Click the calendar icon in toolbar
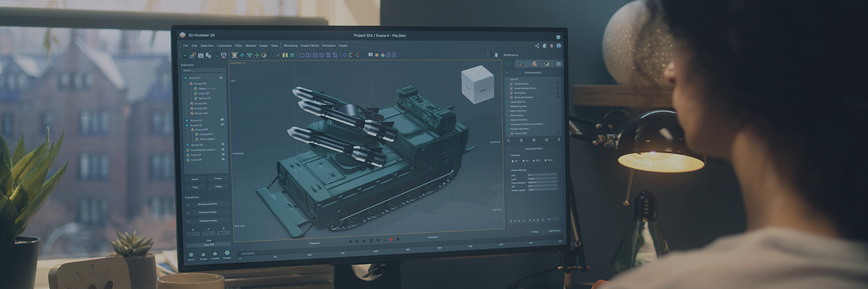Screen dimensions: 868x289 point(201,55)
